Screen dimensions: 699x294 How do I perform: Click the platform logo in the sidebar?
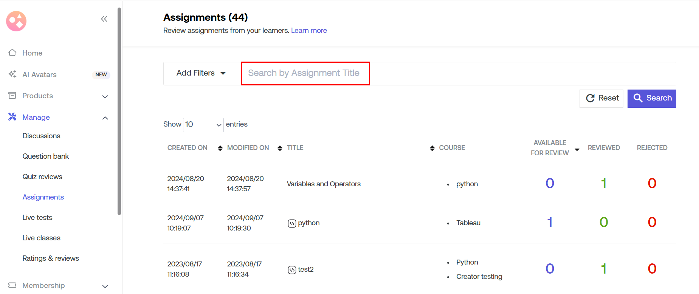16,21
